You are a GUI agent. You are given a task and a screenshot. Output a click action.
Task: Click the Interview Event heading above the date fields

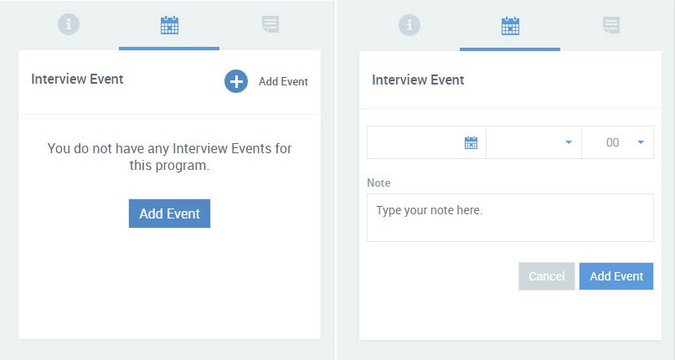point(418,80)
